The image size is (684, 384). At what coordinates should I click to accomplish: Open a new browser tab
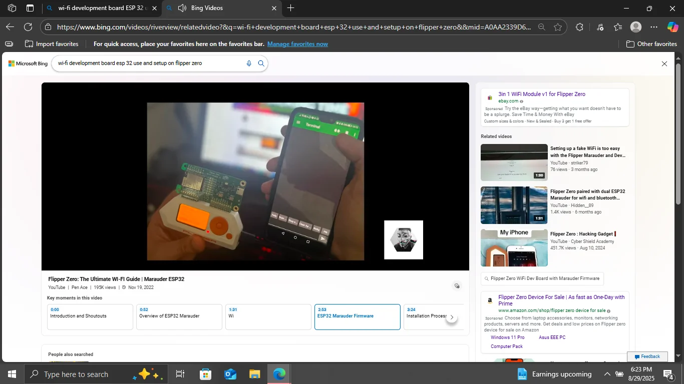click(x=290, y=8)
